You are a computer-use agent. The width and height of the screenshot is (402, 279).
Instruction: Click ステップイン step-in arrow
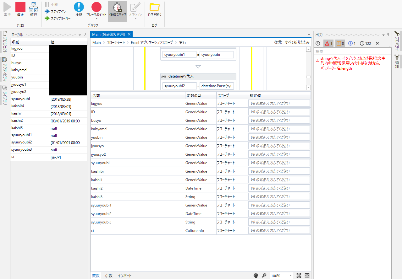(x=55, y=12)
